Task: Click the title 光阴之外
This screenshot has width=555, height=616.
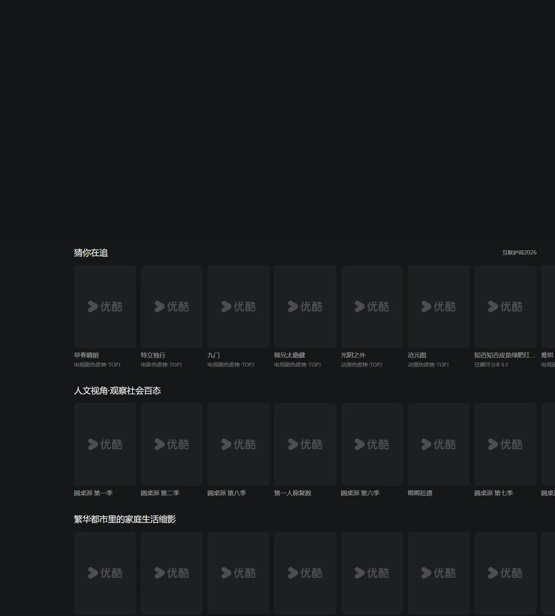Action: pyautogui.click(x=353, y=355)
